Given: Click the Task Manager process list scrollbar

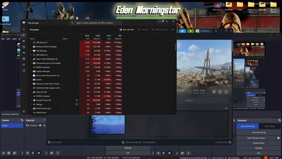Looking at the screenshot, I should pyautogui.click(x=175, y=47).
